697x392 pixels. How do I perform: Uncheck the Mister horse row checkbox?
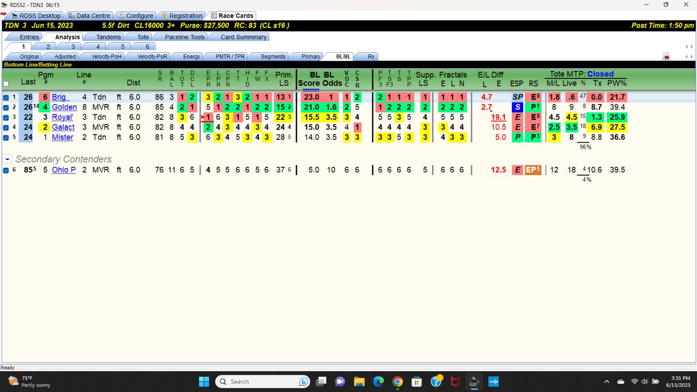[6, 137]
